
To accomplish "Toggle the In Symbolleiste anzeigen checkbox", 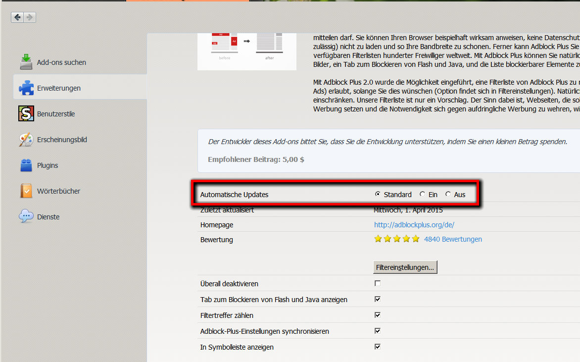I will [x=378, y=347].
